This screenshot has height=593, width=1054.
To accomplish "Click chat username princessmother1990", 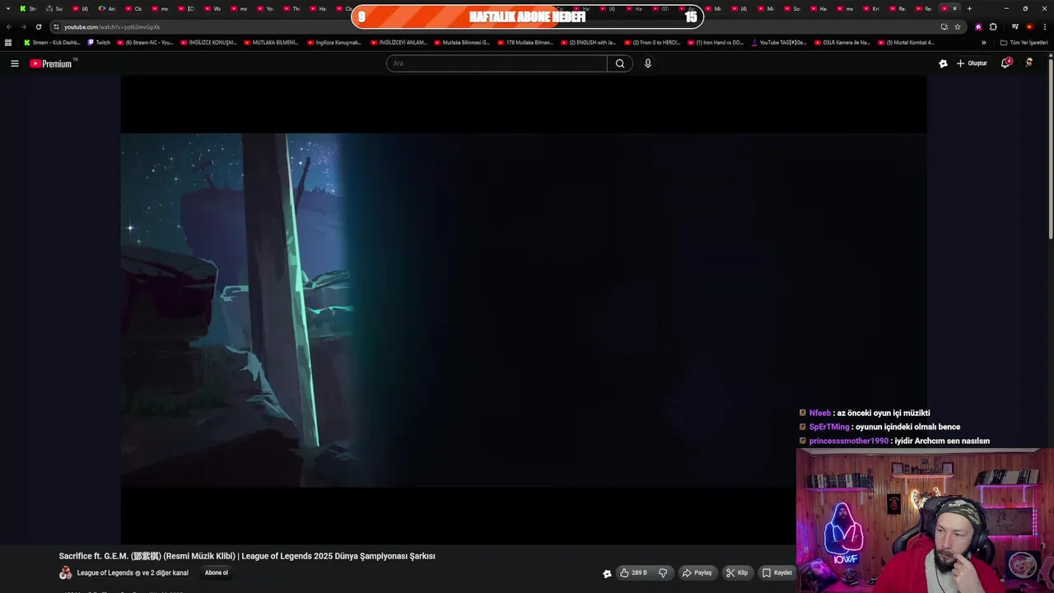I will point(849,441).
